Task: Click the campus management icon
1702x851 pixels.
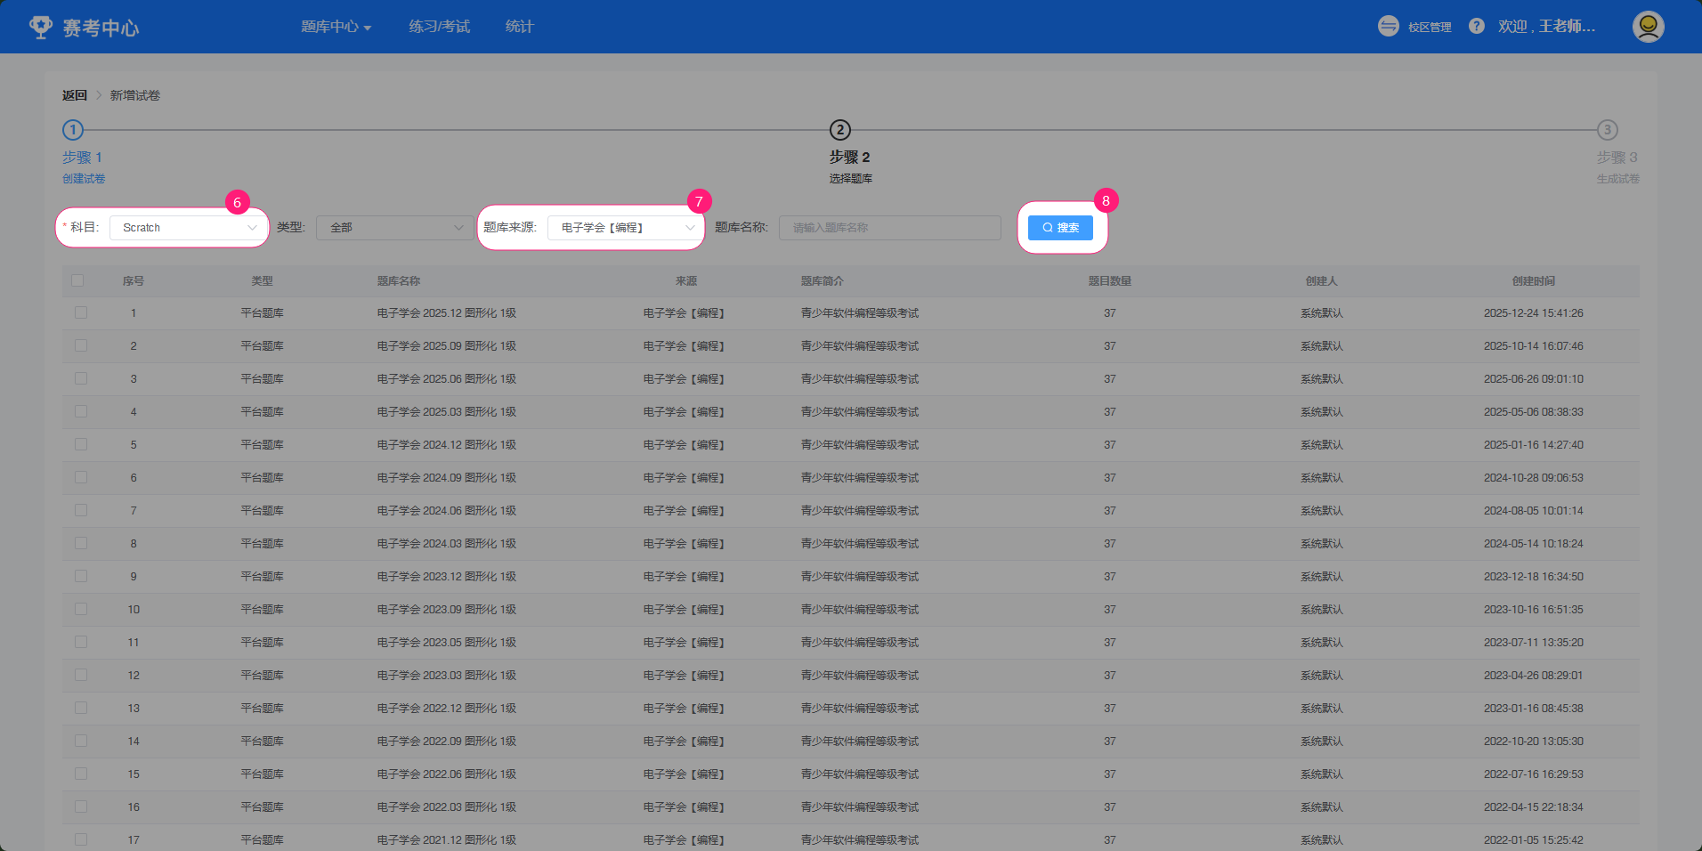Action: pos(1388,27)
